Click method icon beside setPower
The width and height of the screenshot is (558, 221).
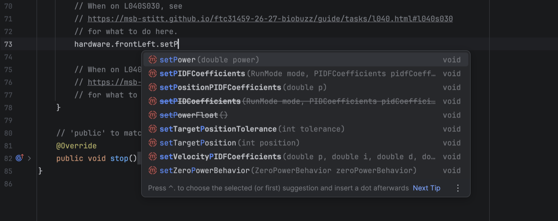[x=152, y=60]
